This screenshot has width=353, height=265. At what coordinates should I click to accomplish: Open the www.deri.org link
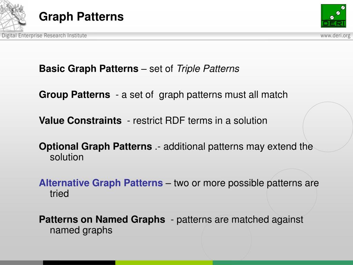[x=335, y=36]
